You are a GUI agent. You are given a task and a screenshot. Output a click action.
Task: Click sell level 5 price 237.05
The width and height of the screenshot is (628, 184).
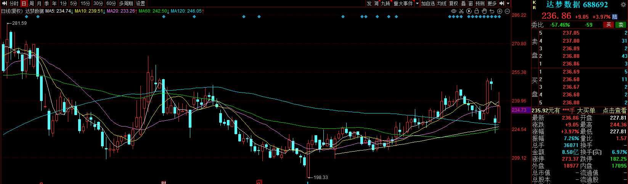click(x=571, y=33)
